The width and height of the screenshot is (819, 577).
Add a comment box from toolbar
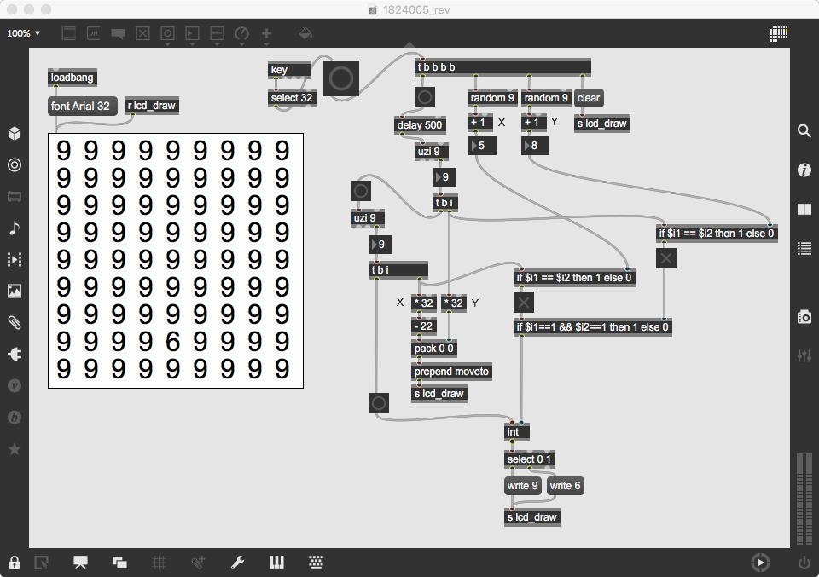pos(118,34)
